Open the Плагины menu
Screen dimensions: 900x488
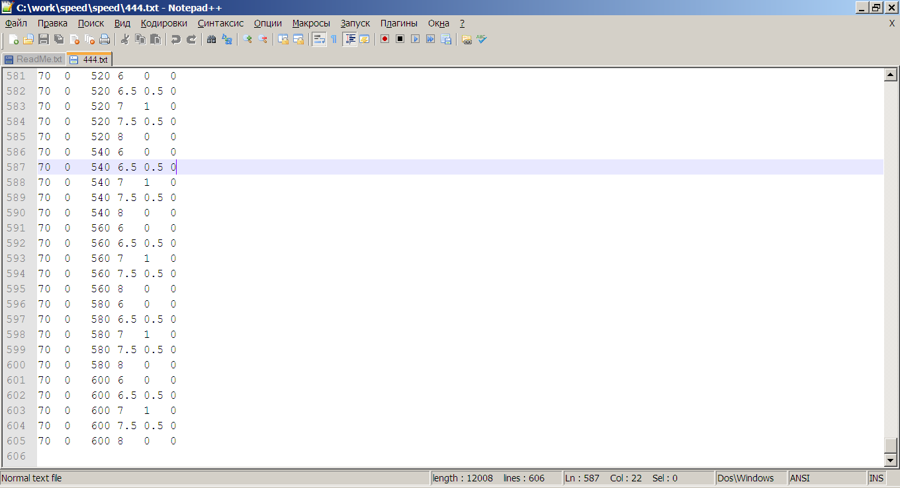point(398,23)
